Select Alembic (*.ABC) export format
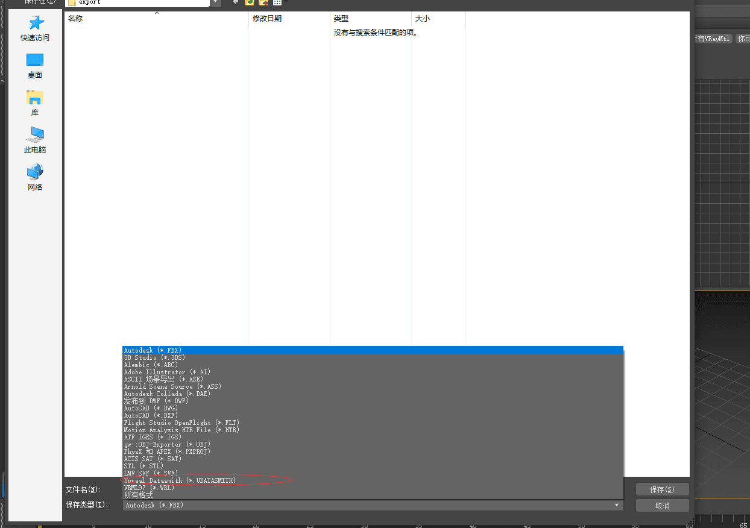The height and width of the screenshot is (528, 750). coord(373,365)
